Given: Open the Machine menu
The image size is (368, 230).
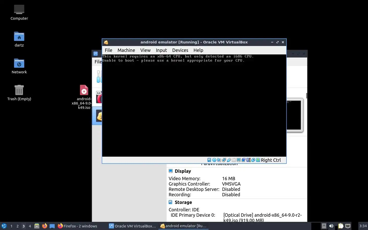Looking at the screenshot, I should 126,50.
